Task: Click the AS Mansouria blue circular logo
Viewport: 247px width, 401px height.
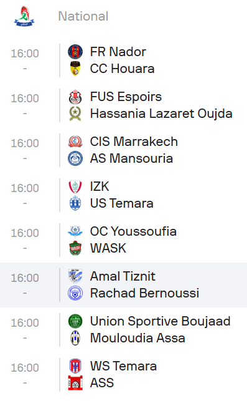Action: point(75,158)
